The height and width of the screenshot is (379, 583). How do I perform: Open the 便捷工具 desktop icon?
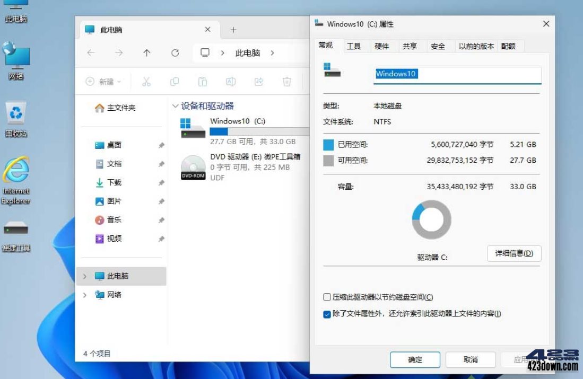click(15, 236)
